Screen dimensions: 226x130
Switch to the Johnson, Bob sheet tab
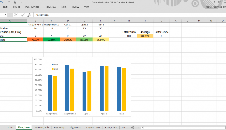click(41, 128)
